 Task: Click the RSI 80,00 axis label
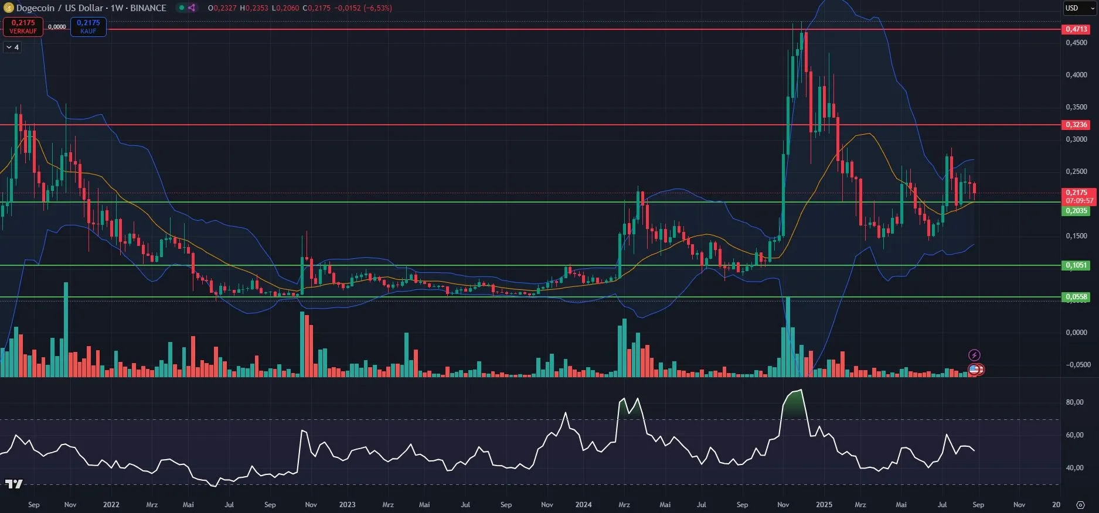coord(1074,402)
